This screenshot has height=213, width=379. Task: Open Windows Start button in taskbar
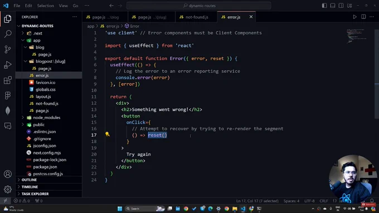pyautogui.click(x=120, y=209)
